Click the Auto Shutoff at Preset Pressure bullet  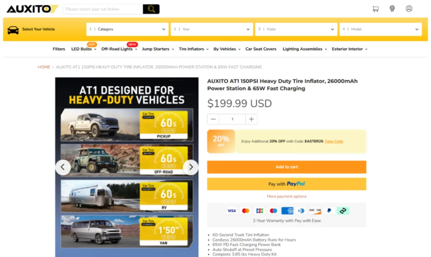point(242,250)
